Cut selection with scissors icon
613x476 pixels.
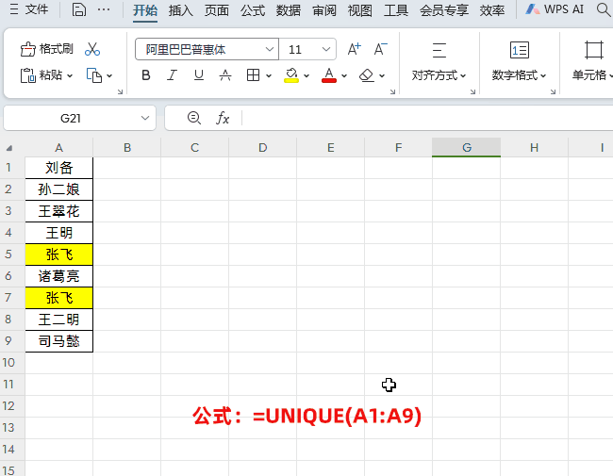click(x=92, y=49)
